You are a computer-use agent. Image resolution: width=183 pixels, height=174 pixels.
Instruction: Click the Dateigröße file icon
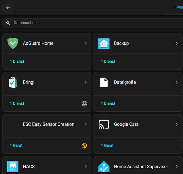[104, 82]
